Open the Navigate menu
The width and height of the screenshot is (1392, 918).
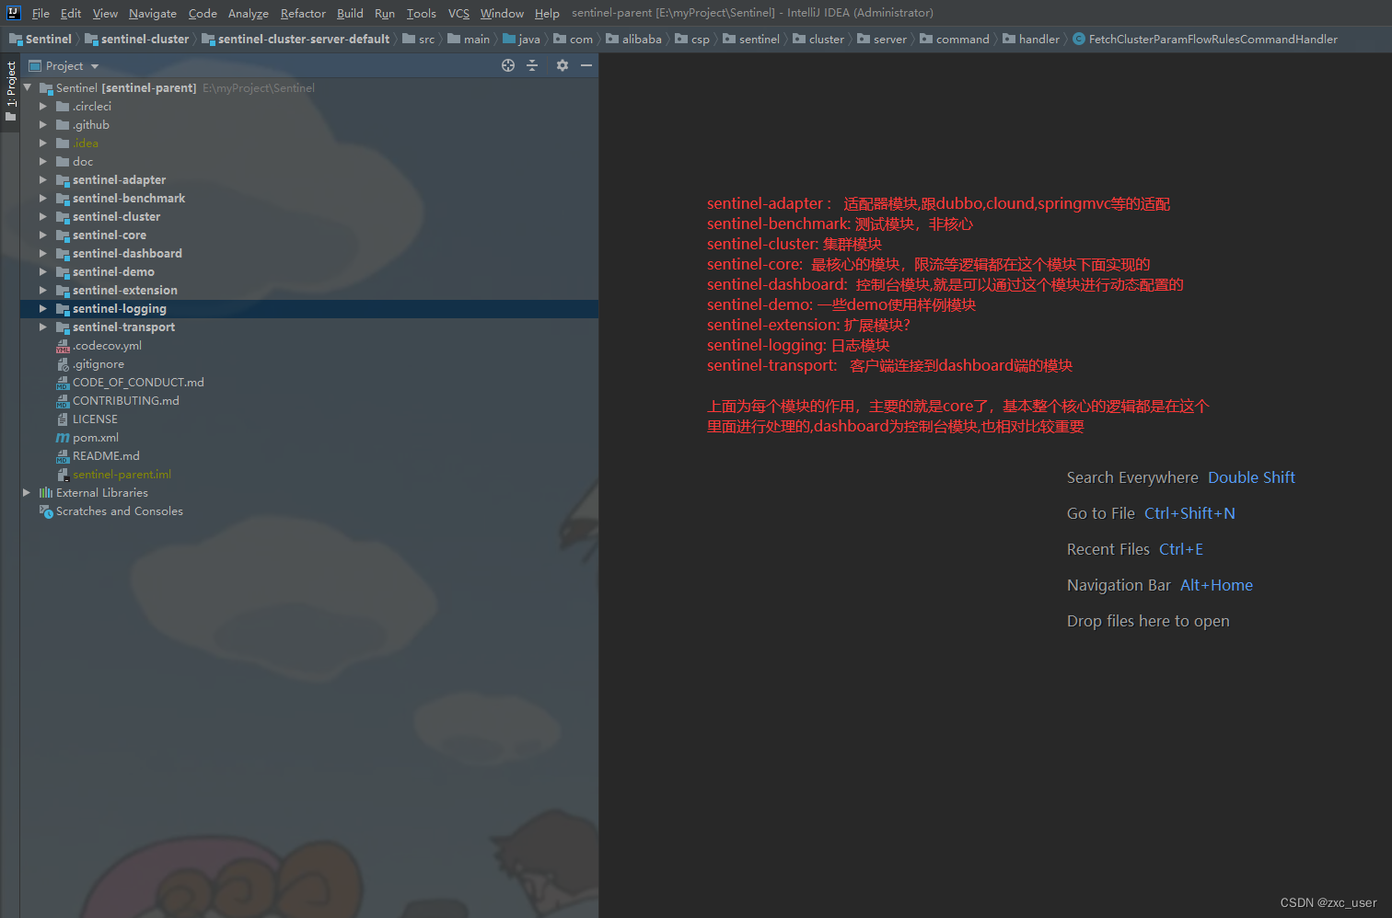152,13
